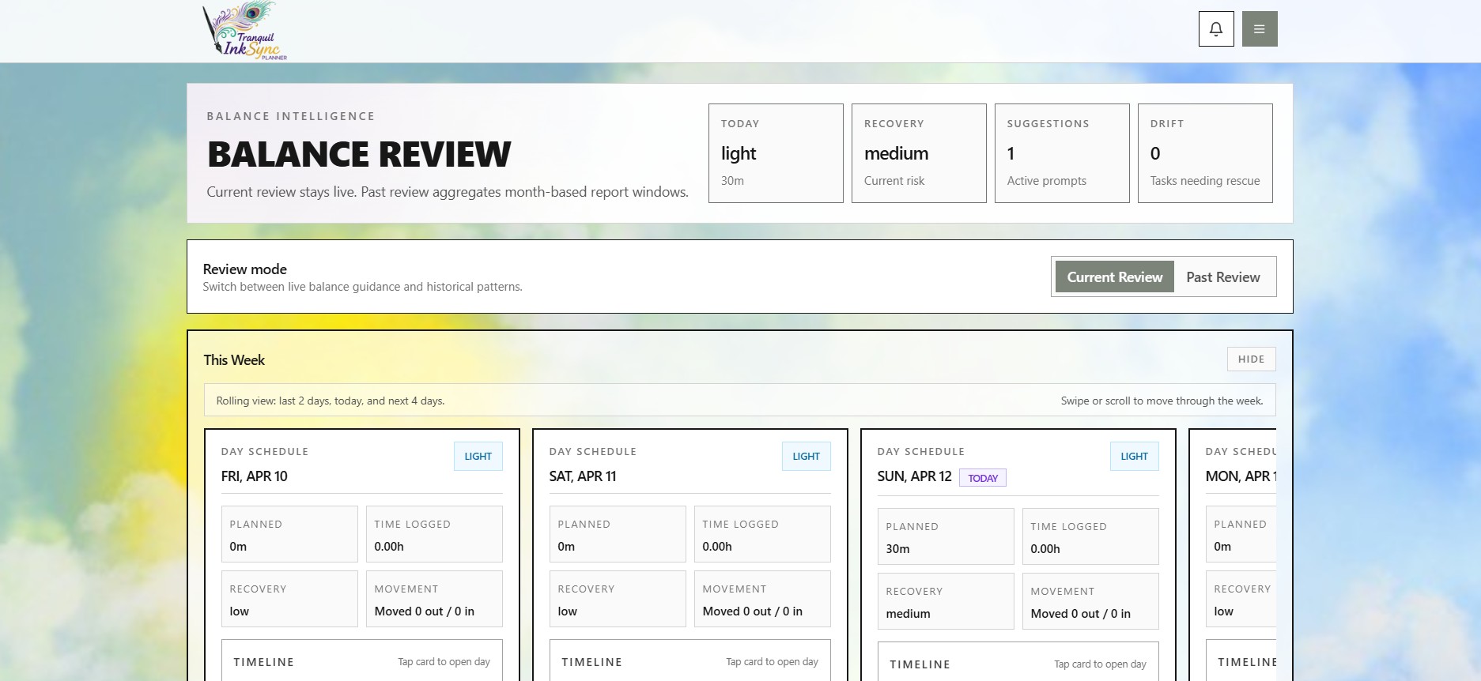Open the Sat, Apr 11 day card
This screenshot has width=1481, height=681.
(x=690, y=555)
